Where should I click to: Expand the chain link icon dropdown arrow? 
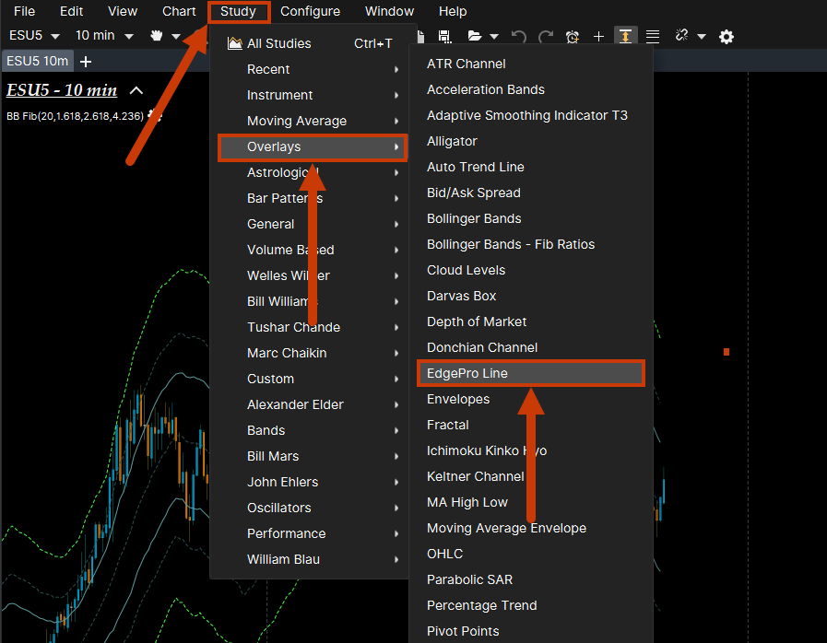702,36
